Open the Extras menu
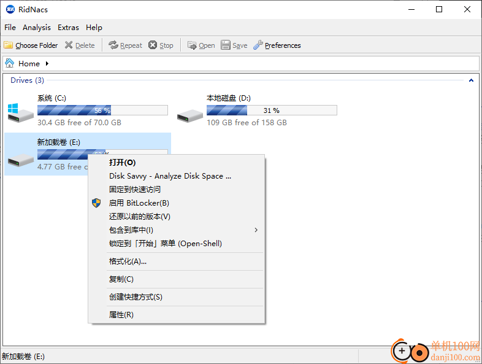Screen dimensions: 482x364 click(68, 28)
